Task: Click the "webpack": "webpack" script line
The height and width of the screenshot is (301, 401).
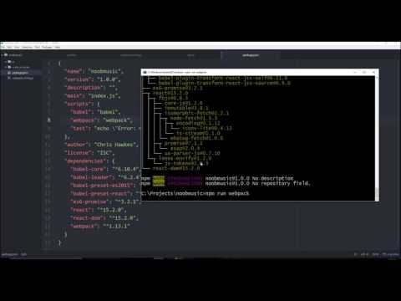Action: 102,120
